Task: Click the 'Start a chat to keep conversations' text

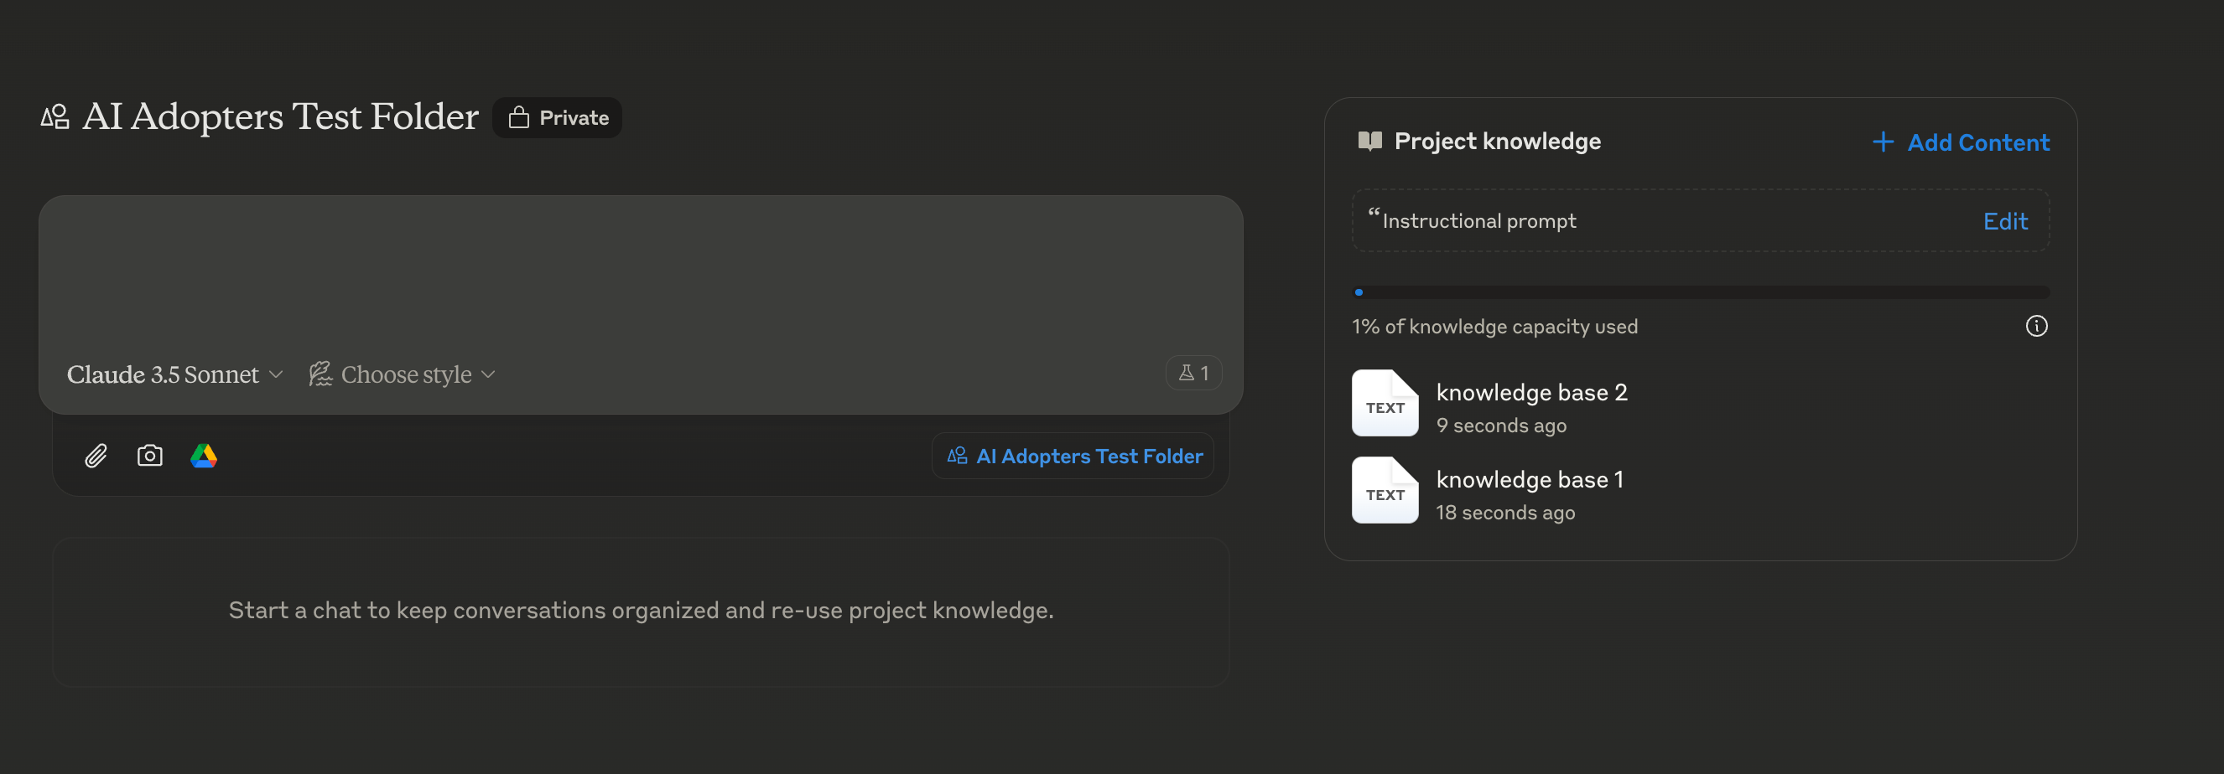Action: tap(641, 610)
